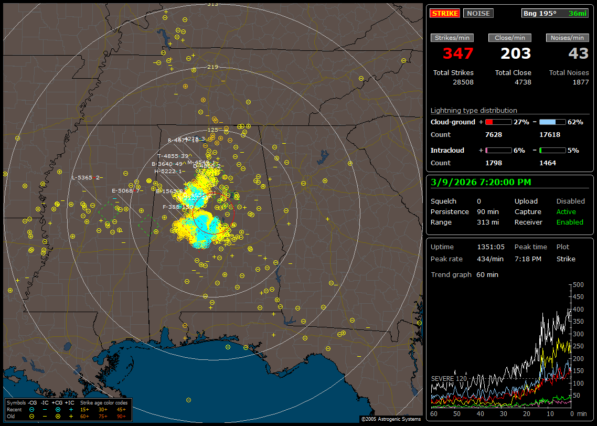Click the positive intracloud pink percentage bar
The width and height of the screenshot is (597, 426).
(498, 150)
